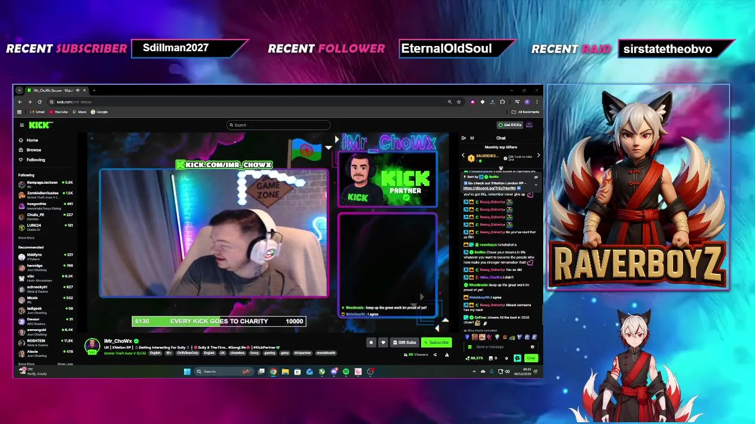
Task: Open the browser tab search dropdown
Action: pos(19,90)
